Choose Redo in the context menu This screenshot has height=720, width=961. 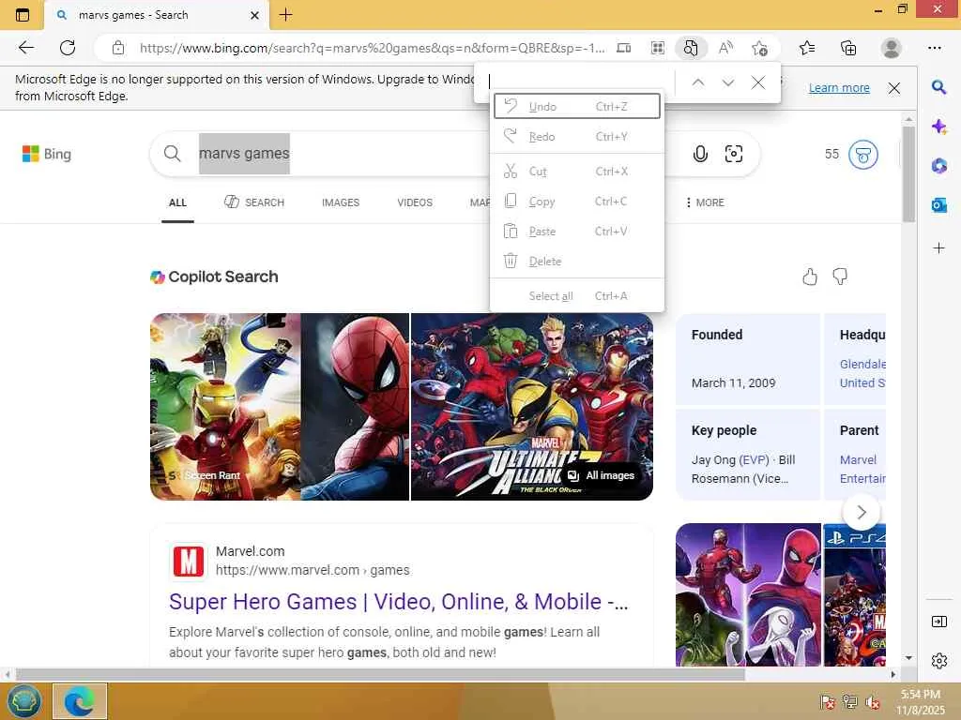577,137
